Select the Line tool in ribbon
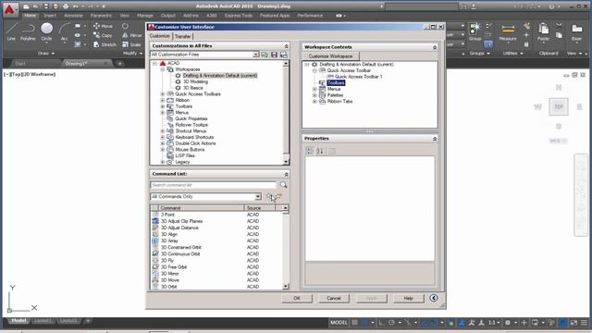Image resolution: width=592 pixels, height=333 pixels. pos(11,31)
